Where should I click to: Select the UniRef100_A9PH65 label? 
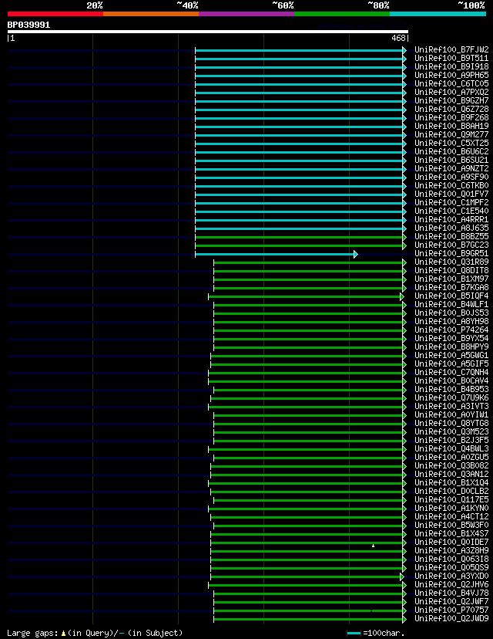[x=451, y=76]
